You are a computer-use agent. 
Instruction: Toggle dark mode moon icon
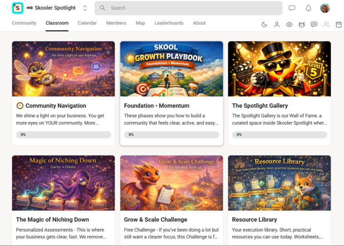tap(264, 24)
